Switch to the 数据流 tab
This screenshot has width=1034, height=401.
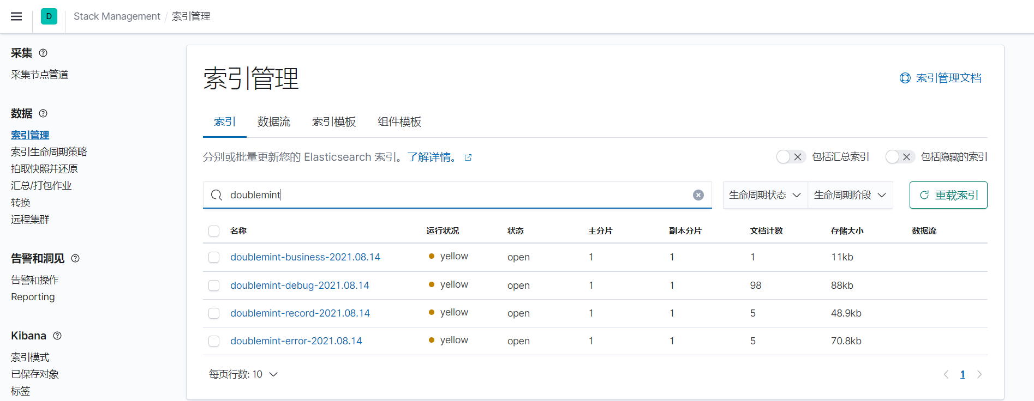click(x=274, y=122)
